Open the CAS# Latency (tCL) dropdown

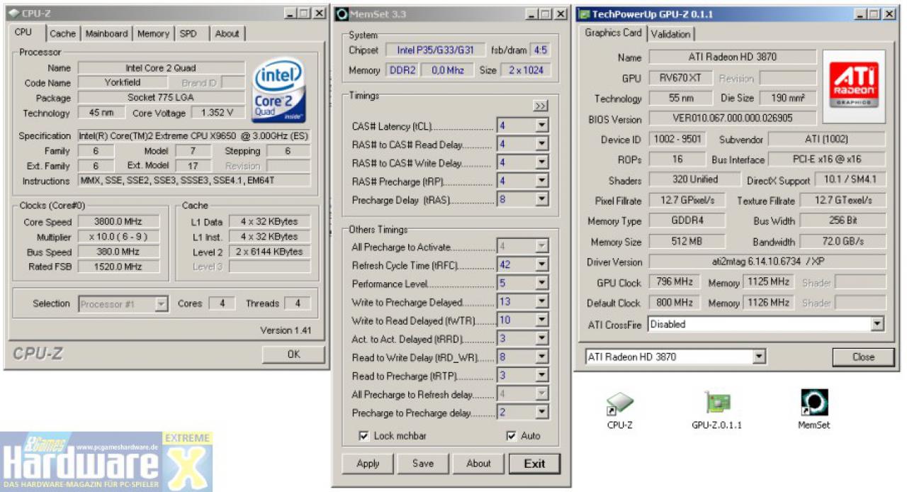pyautogui.click(x=542, y=126)
